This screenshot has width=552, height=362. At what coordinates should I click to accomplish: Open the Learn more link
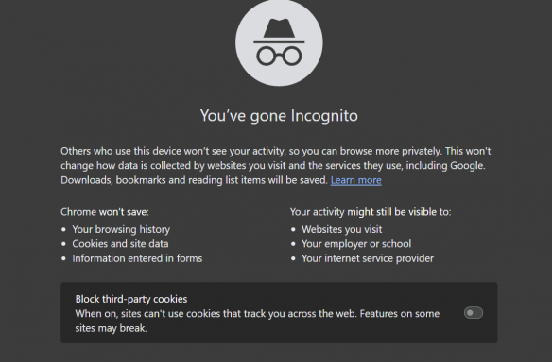[356, 180]
